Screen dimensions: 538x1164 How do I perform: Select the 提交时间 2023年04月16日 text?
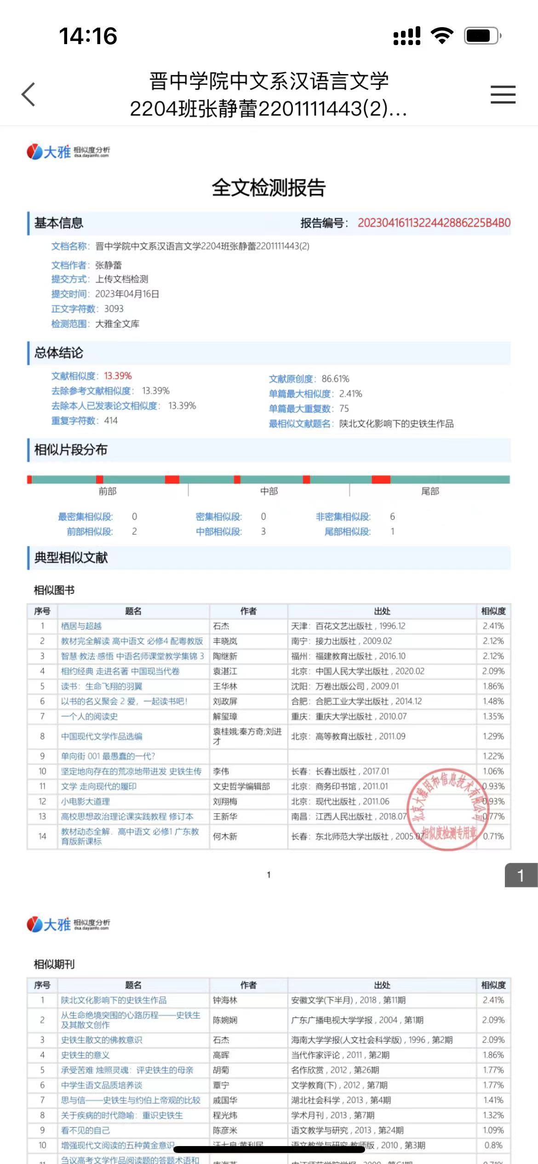[127, 294]
